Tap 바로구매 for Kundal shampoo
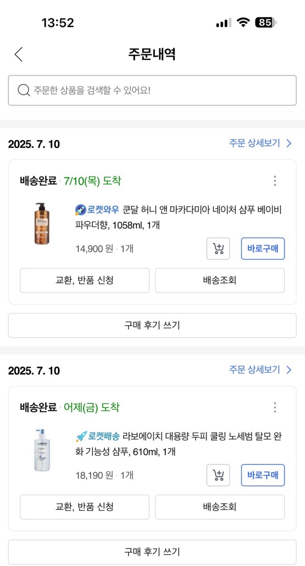This screenshot has height=566, width=305. [x=263, y=249]
